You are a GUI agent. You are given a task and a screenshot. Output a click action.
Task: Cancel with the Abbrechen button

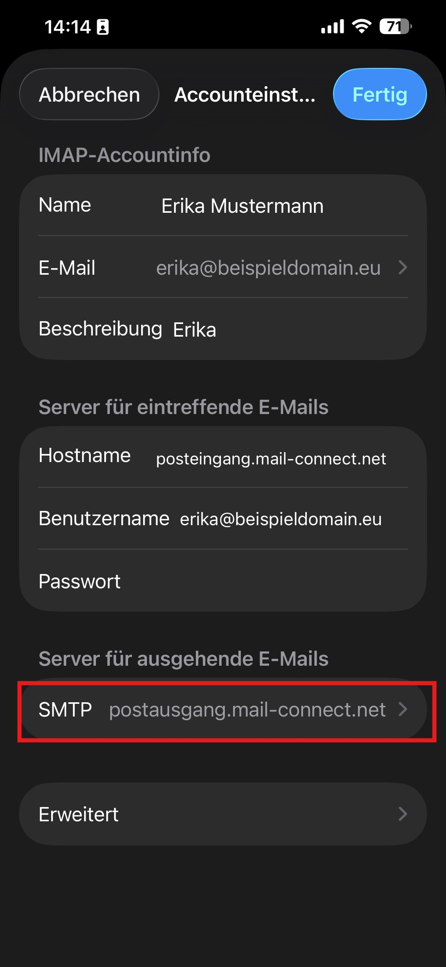89,94
